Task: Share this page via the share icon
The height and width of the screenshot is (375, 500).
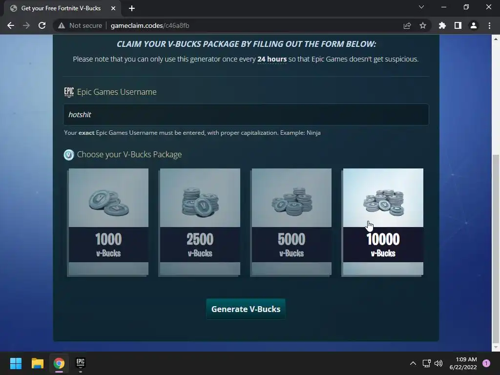Action: click(407, 25)
